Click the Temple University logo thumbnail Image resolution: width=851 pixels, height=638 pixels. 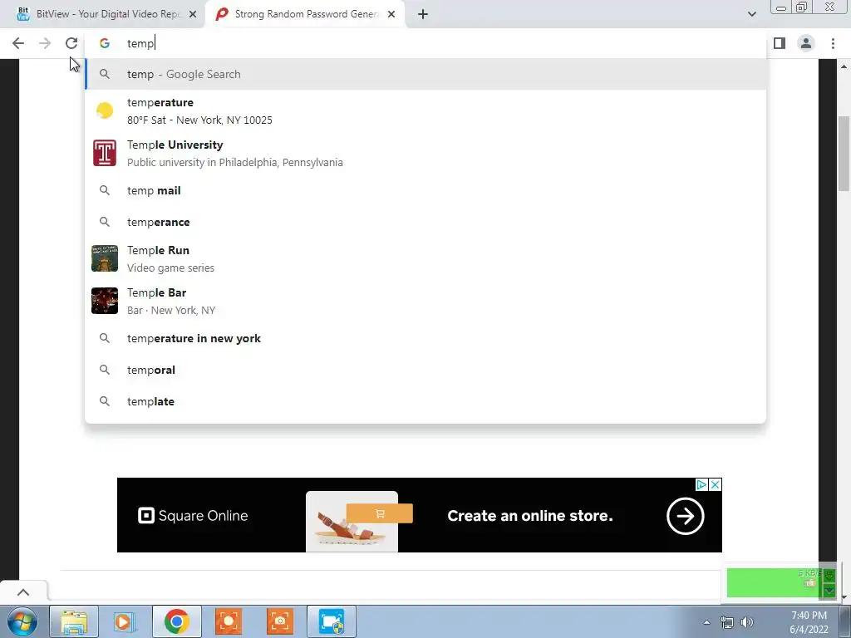point(104,153)
